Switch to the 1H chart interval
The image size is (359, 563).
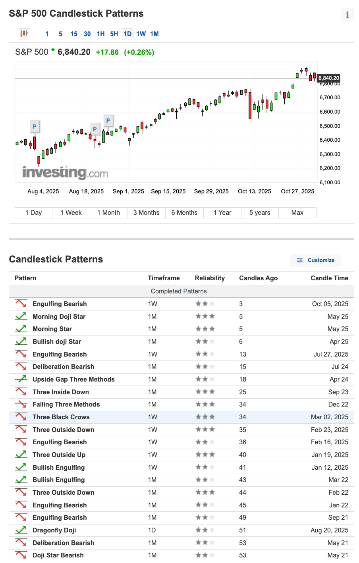(101, 34)
